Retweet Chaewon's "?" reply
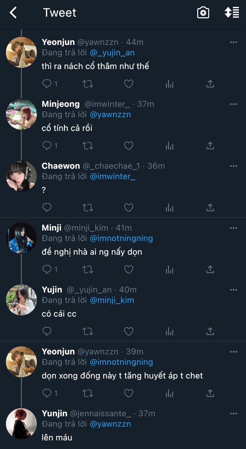This screenshot has height=449, width=246. click(x=88, y=207)
